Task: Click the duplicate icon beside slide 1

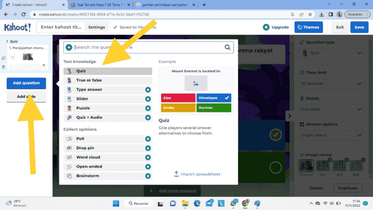Action: click(x=3, y=58)
